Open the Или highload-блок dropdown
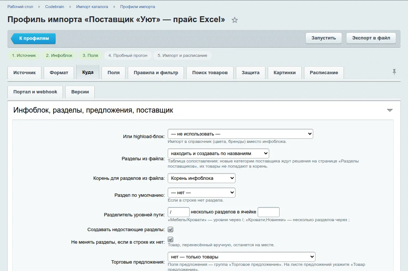Image resolution: width=408 pixels, height=271 pixels. 240,134
